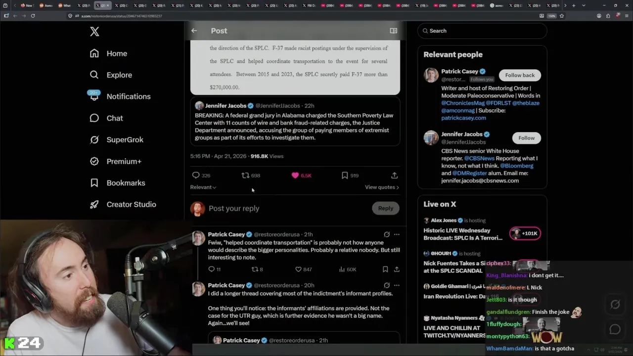
Task: Open Bookmarks in the sidebar
Action: 117,183
